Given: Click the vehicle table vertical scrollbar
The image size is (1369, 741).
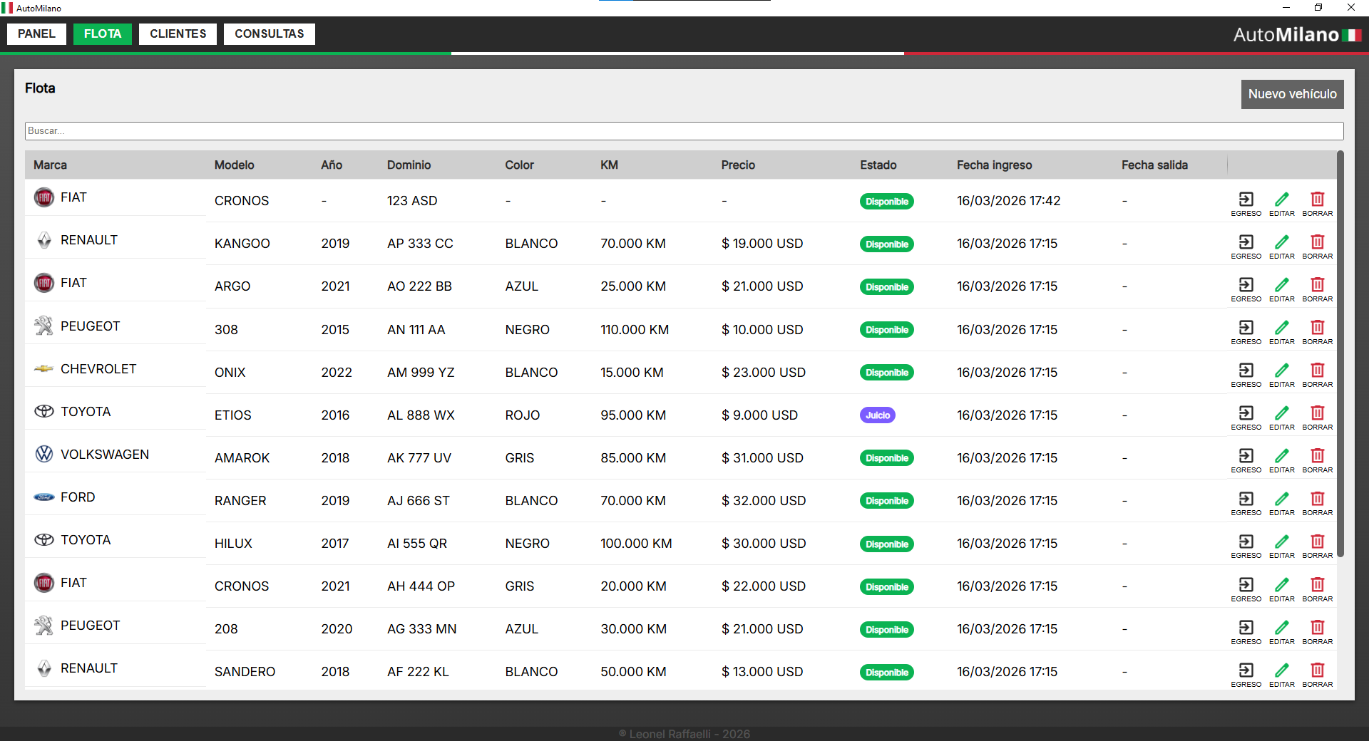Looking at the screenshot, I should coord(1340,356).
